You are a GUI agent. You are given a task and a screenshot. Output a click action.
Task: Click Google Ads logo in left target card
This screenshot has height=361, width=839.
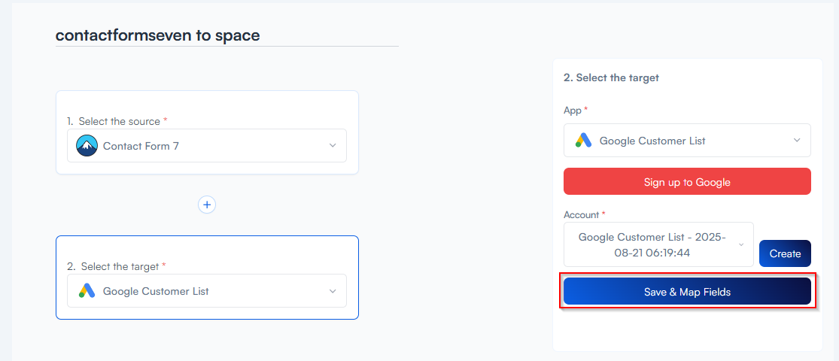click(x=87, y=291)
